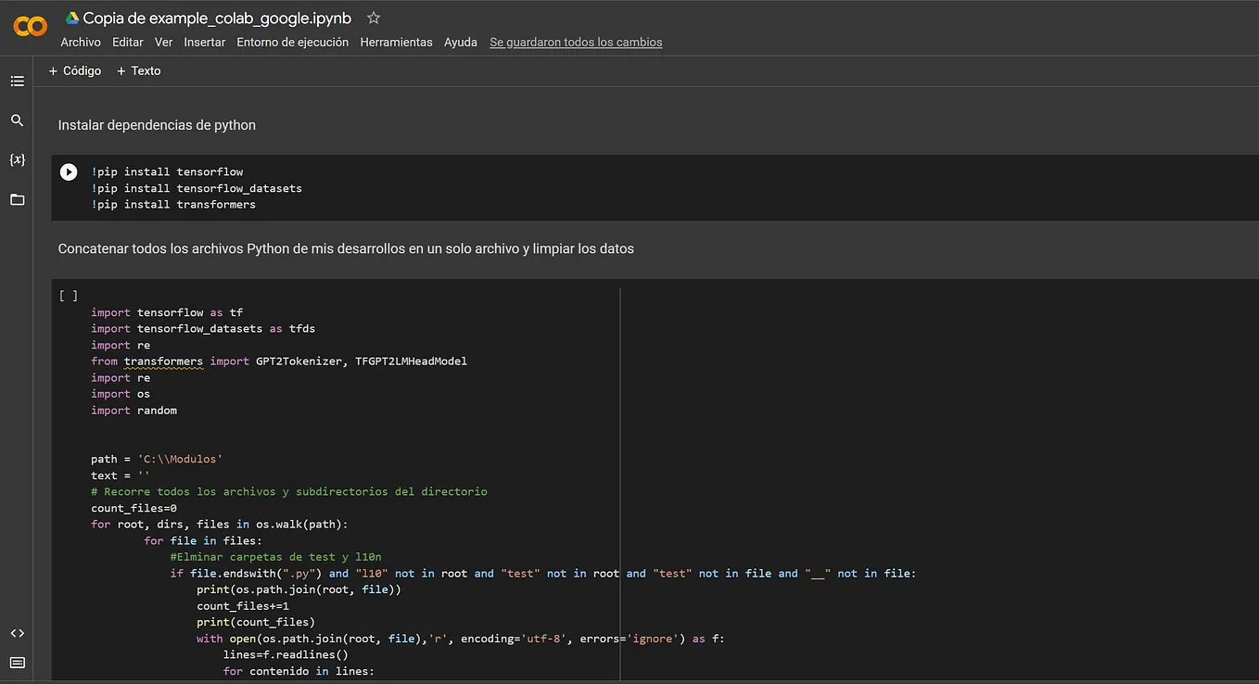Click the empty brackets execution indicator
Image resolution: width=1259 pixels, height=684 pixels.
[69, 296]
